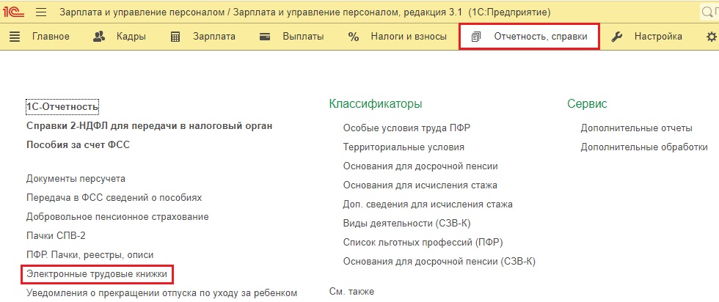The image size is (719, 302).
Task: Click the gear icon at right edge
Action: click(710, 37)
